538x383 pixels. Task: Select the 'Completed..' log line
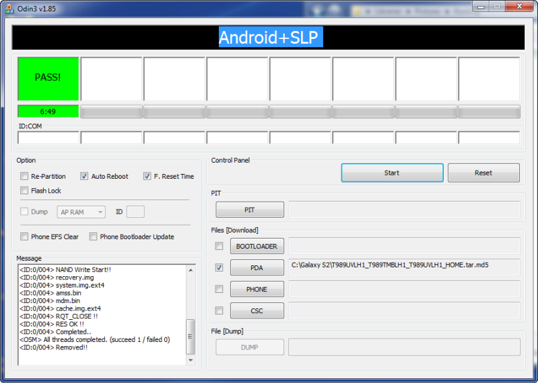click(55, 332)
